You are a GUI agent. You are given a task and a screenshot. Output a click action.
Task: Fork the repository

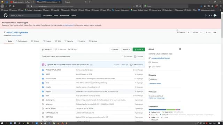[x=208, y=32]
